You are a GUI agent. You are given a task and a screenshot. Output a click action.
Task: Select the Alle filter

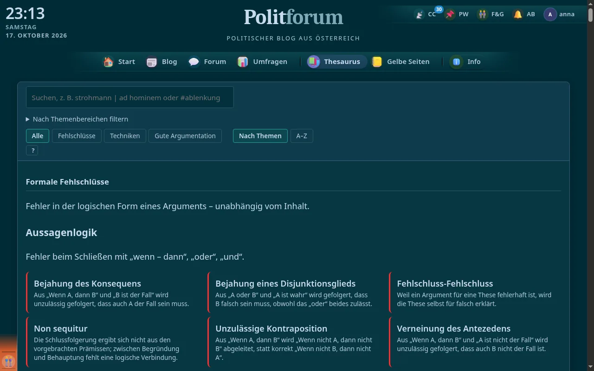pyautogui.click(x=38, y=136)
